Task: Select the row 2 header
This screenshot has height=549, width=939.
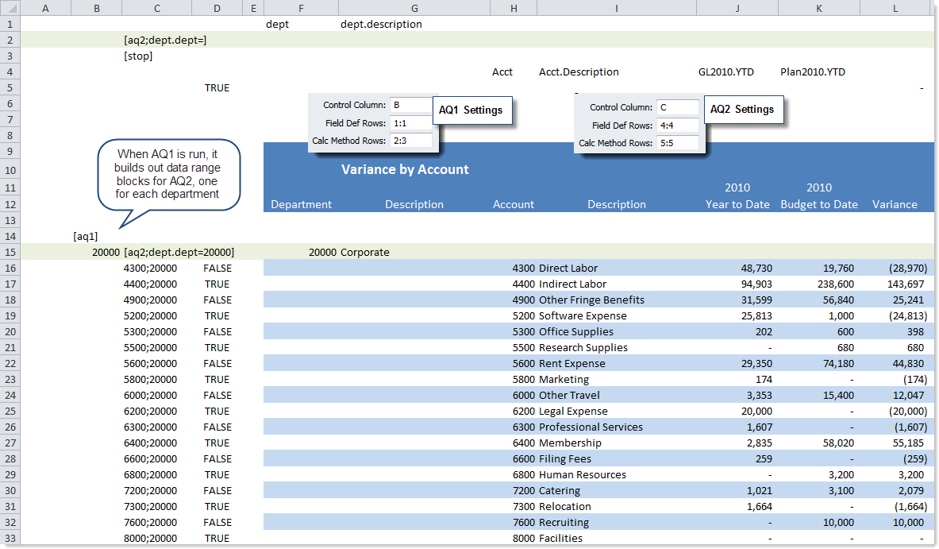Action: [x=10, y=40]
